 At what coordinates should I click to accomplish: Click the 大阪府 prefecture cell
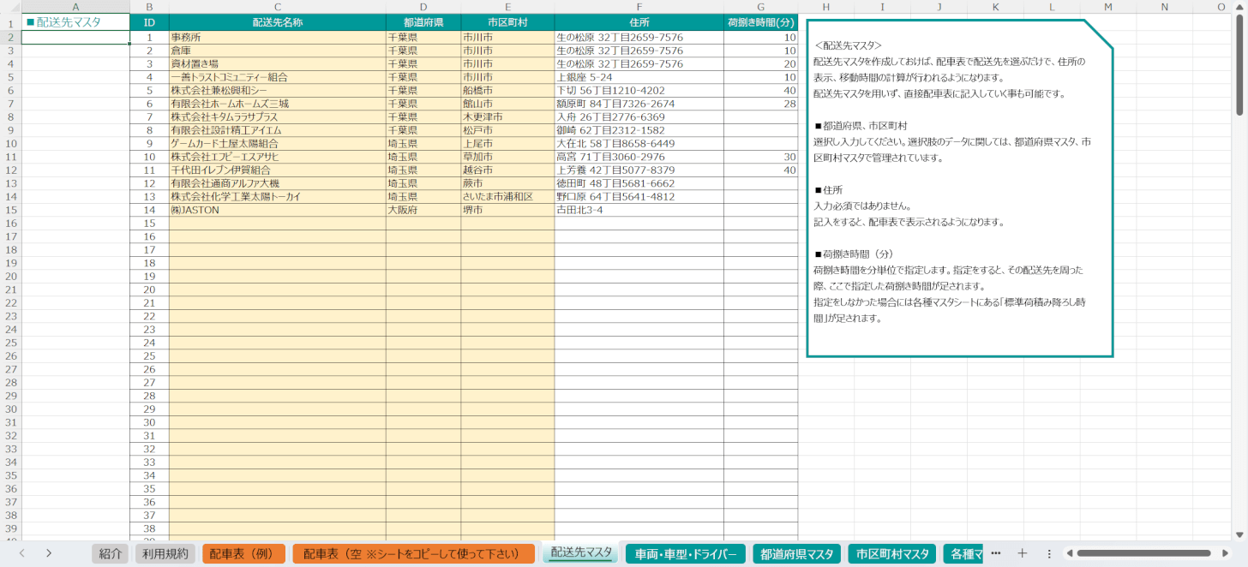423,210
